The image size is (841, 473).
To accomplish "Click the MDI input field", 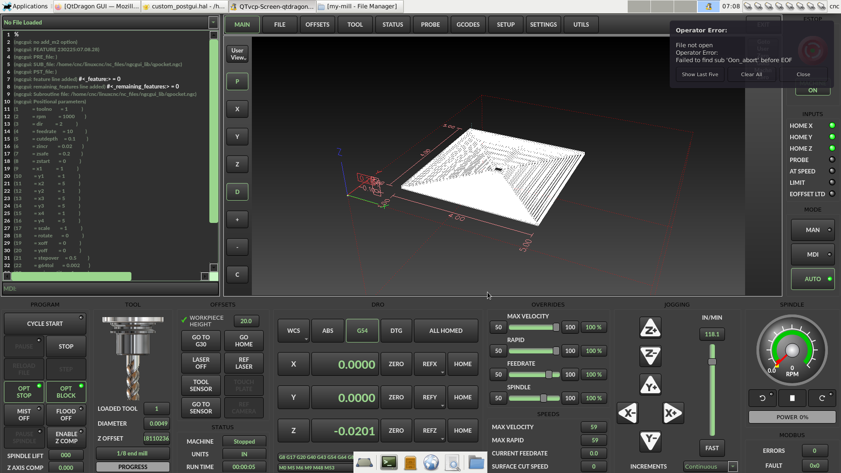I will [110, 289].
